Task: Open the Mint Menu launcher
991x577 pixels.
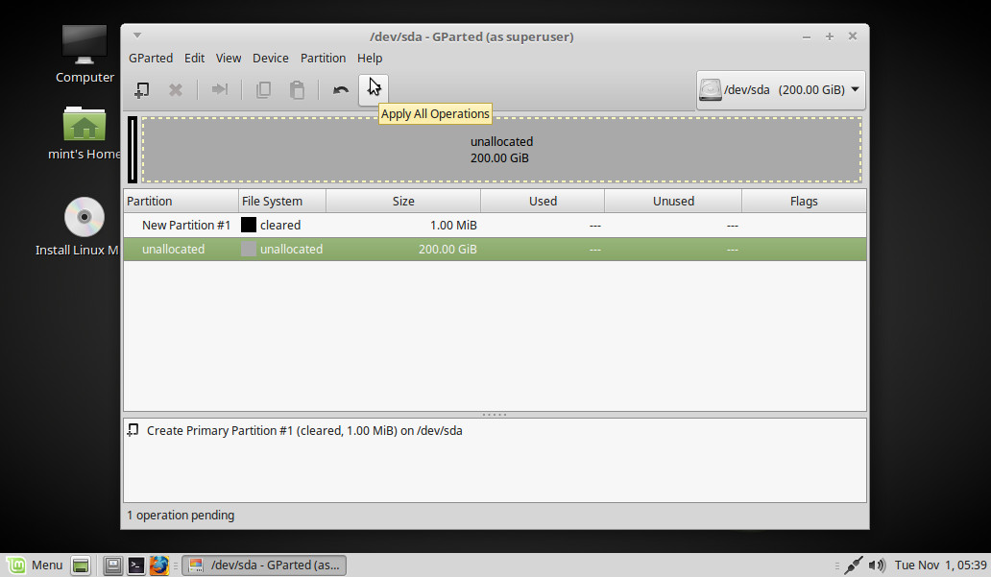Action: [x=35, y=565]
